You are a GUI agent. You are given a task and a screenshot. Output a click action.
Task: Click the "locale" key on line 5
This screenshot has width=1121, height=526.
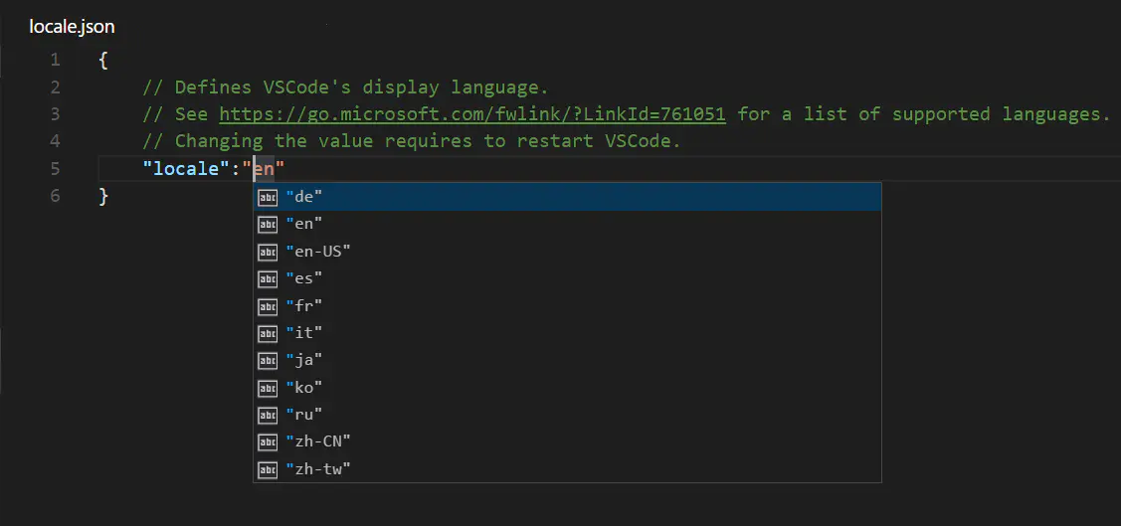tap(185, 169)
